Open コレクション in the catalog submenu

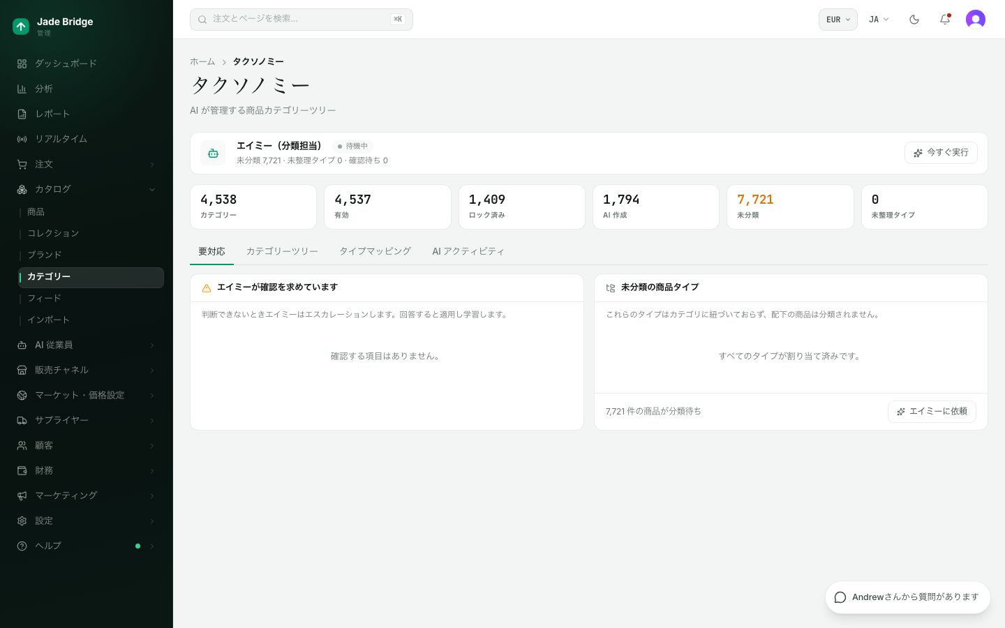53,233
